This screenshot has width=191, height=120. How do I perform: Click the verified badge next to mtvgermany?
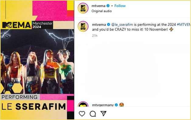(116, 105)
